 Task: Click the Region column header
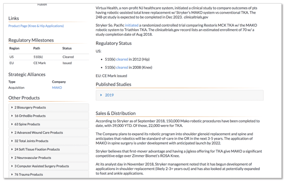point(14,48)
